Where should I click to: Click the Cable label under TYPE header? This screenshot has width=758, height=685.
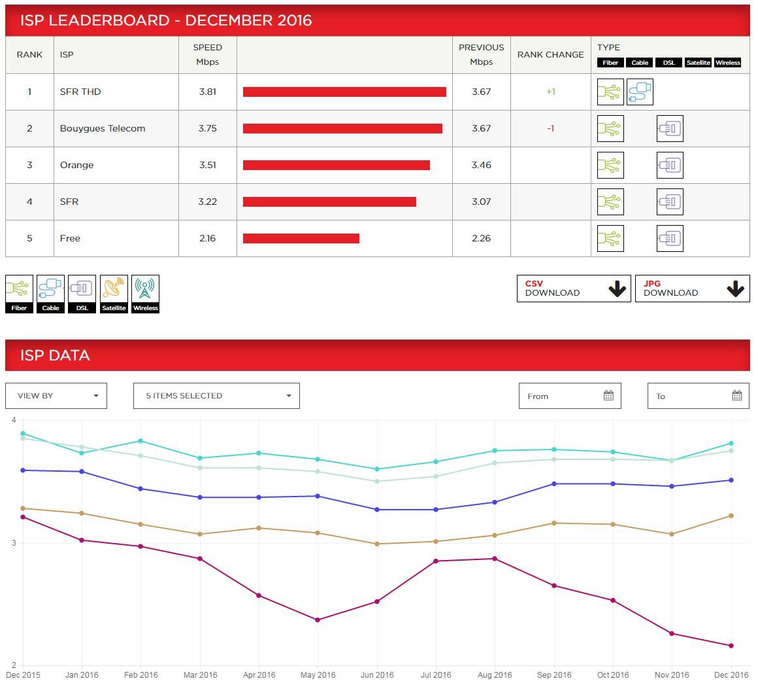pyautogui.click(x=640, y=62)
